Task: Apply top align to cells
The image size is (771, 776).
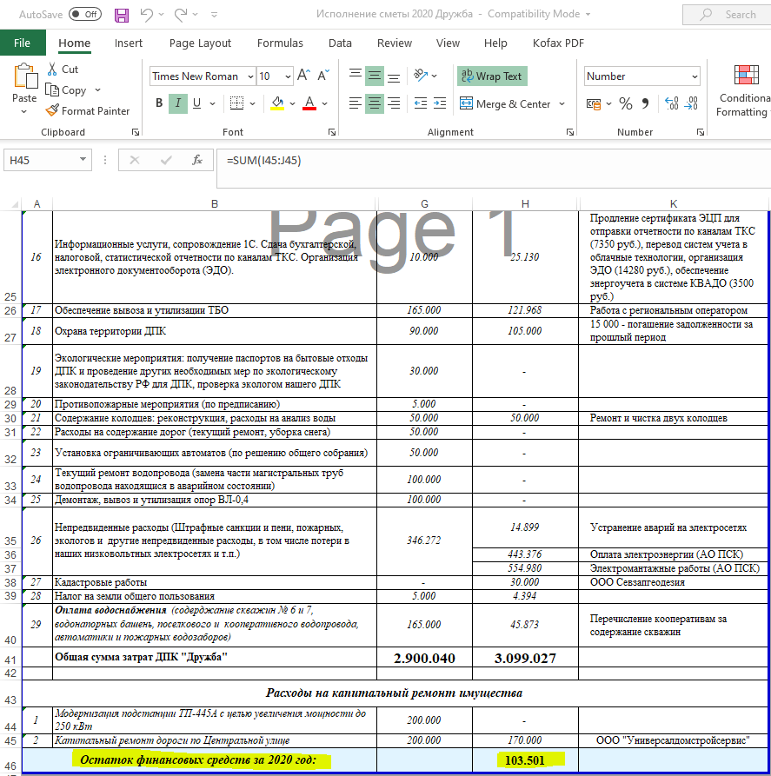Action: pyautogui.click(x=355, y=76)
